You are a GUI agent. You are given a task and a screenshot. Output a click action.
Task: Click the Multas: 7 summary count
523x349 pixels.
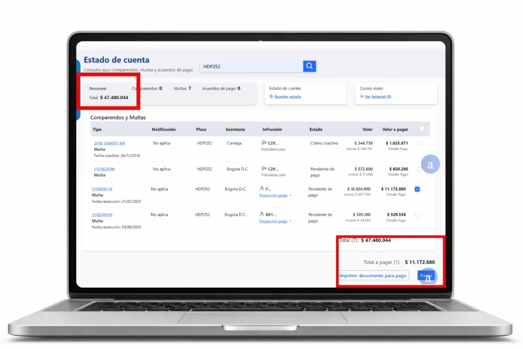pos(182,88)
